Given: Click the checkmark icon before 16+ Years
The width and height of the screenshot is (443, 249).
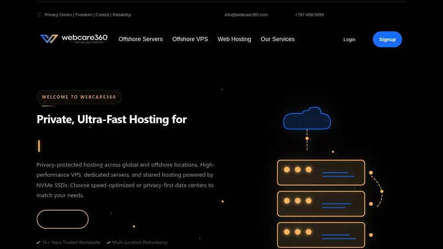Looking at the screenshot, I should coord(38,242).
